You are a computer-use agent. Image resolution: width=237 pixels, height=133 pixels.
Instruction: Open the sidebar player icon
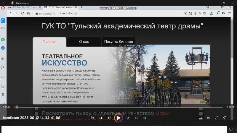(x=3, y=59)
